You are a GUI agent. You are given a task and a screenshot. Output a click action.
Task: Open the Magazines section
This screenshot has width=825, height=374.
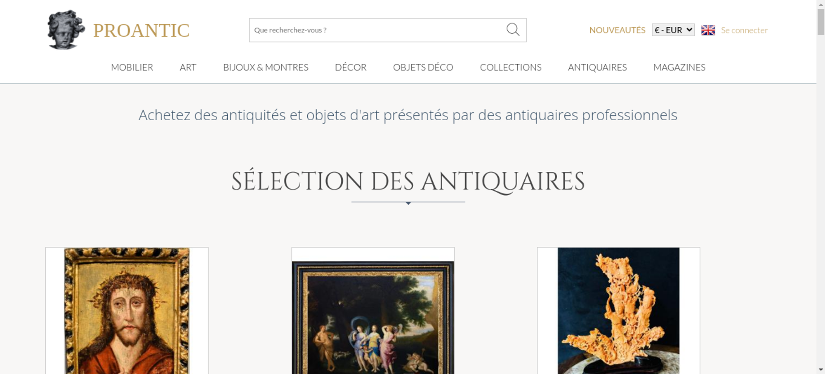(679, 67)
